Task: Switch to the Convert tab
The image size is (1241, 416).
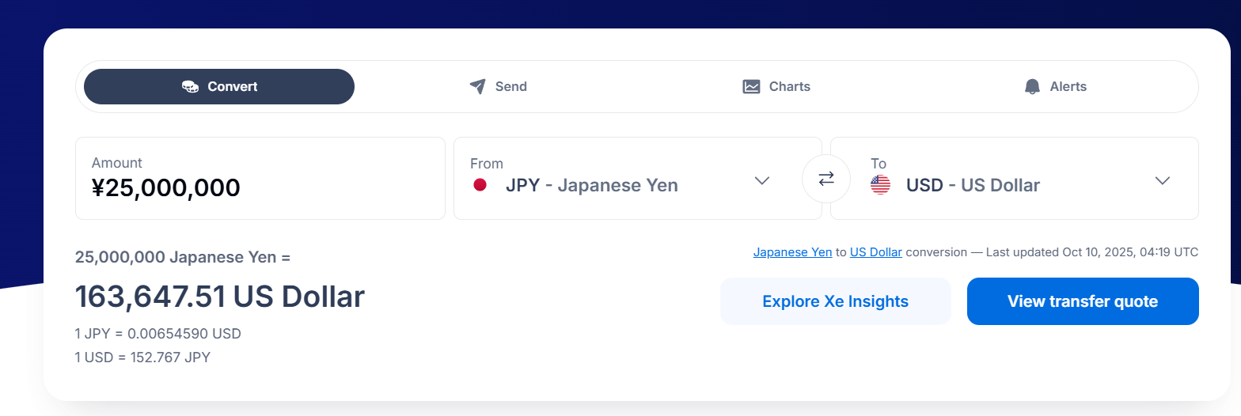Action: [x=219, y=86]
